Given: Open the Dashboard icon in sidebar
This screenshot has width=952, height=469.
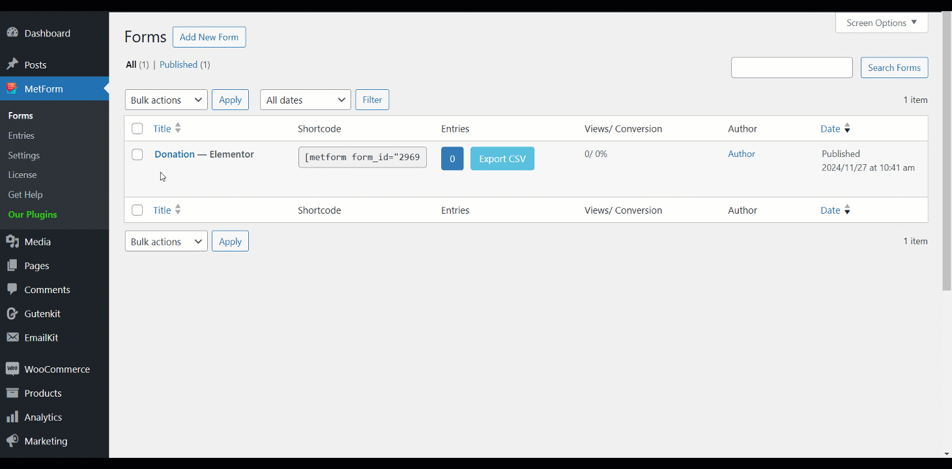Looking at the screenshot, I should [x=12, y=33].
